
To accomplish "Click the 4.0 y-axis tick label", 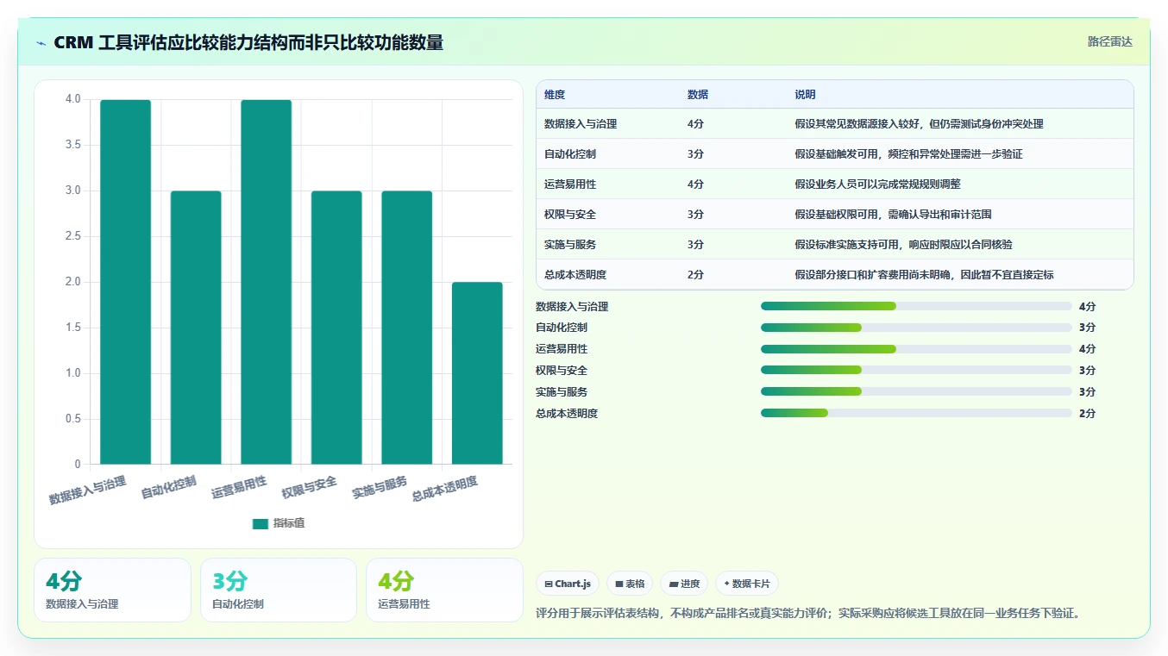I will pyautogui.click(x=72, y=99).
